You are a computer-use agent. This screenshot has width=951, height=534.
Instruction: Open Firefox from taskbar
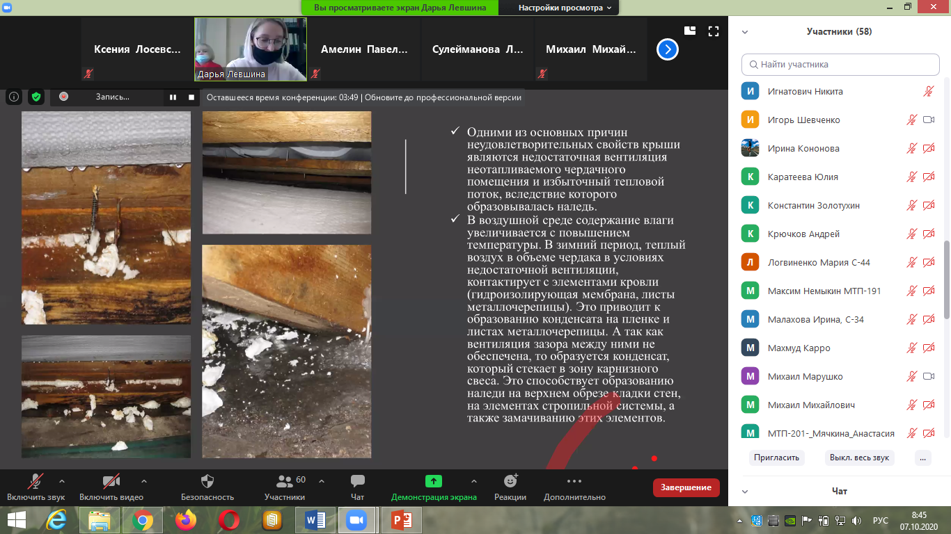[186, 519]
